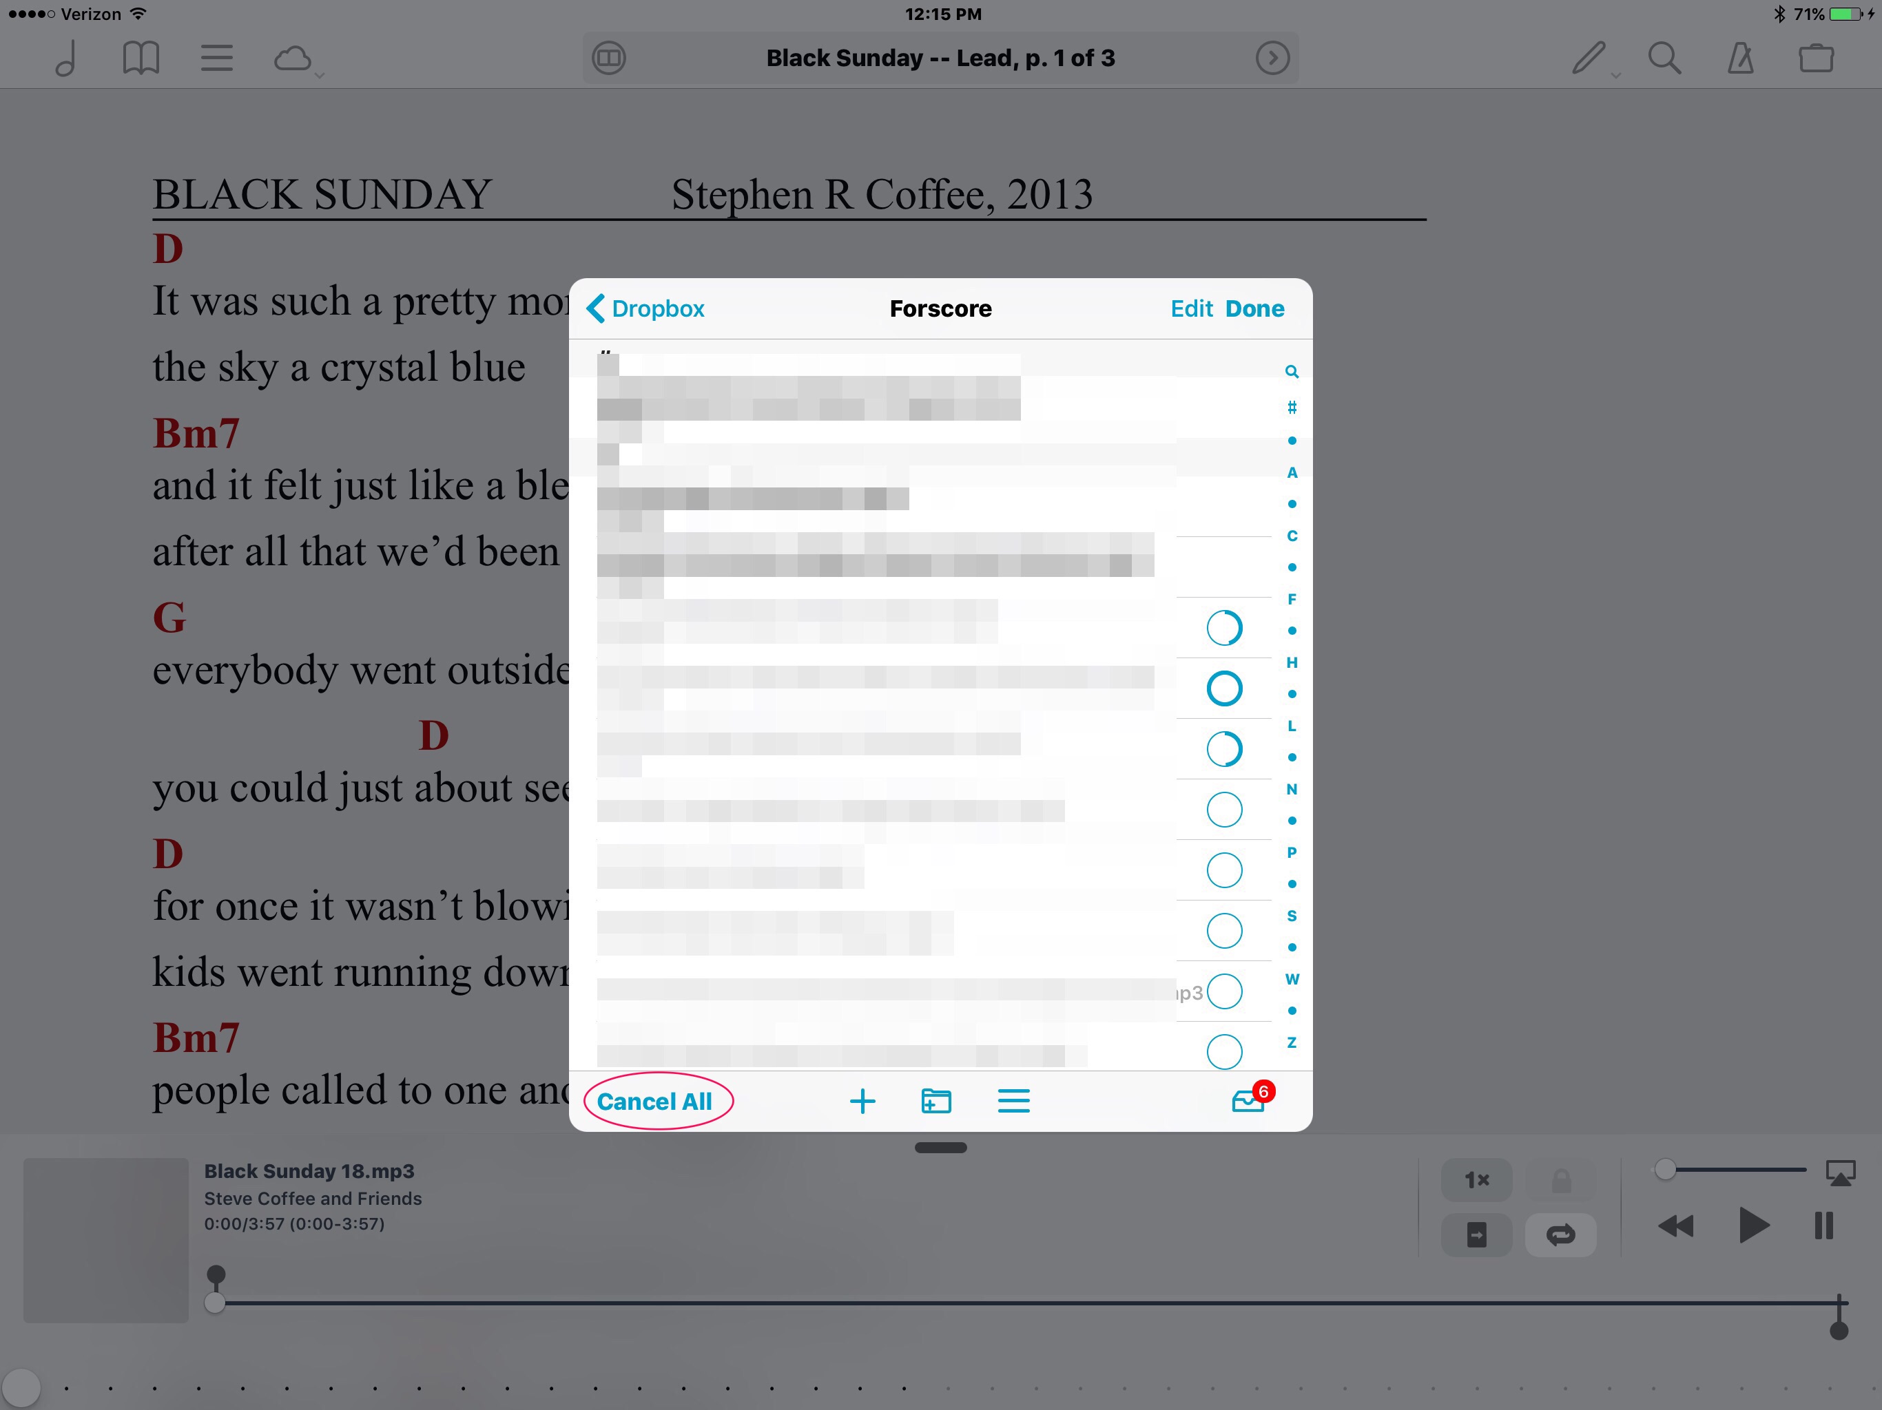The height and width of the screenshot is (1410, 1882).
Task: Select the file circle next to mp3 row
Action: pyautogui.click(x=1223, y=991)
